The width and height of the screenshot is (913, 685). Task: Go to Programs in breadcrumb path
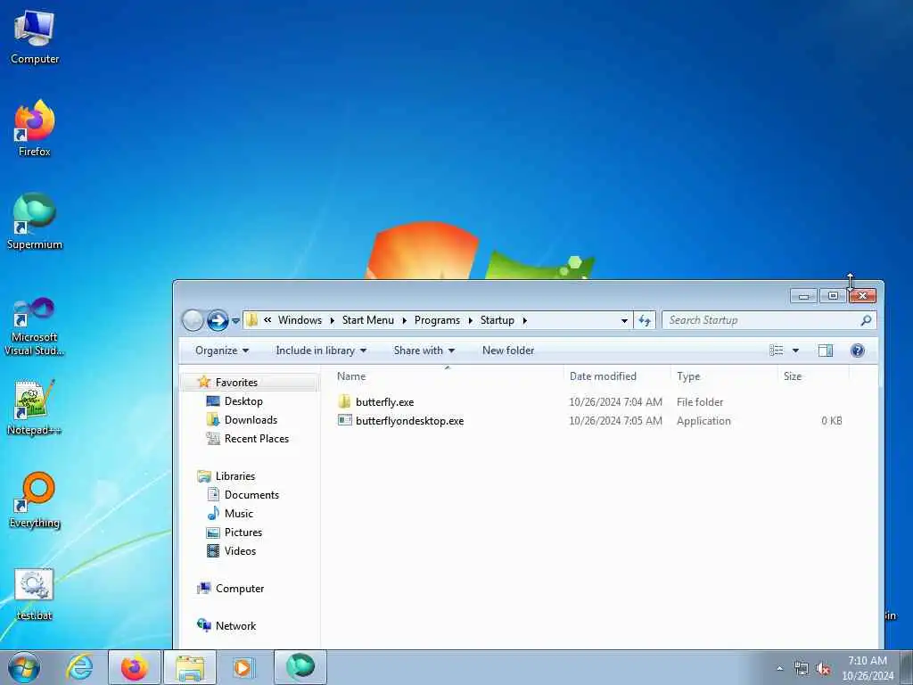(437, 320)
